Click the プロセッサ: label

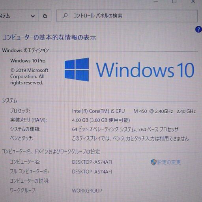(x=20, y=111)
